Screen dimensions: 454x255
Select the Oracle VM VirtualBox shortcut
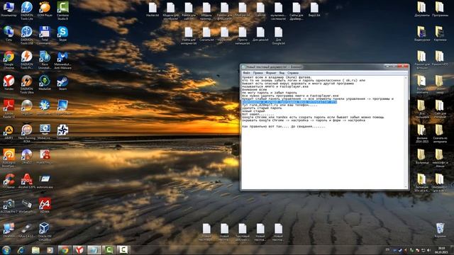45,232
